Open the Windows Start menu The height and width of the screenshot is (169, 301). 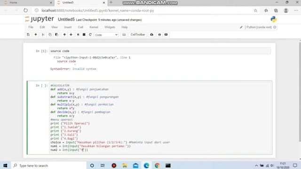click(x=5, y=165)
